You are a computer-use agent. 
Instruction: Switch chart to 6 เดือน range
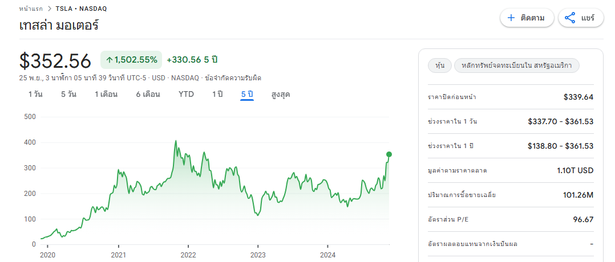pos(148,95)
